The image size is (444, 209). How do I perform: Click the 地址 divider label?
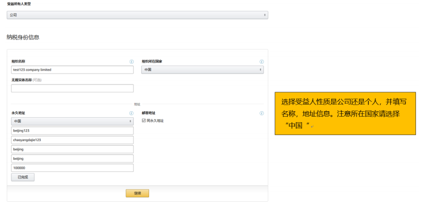click(137, 104)
